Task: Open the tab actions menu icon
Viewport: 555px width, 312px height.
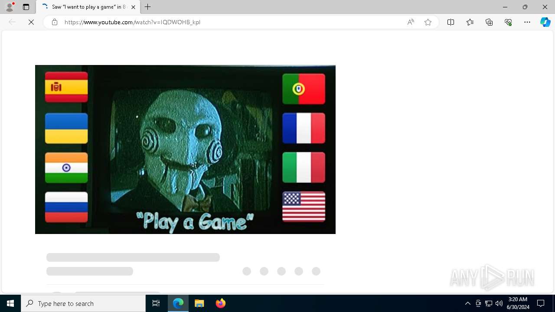Action: pos(26,7)
